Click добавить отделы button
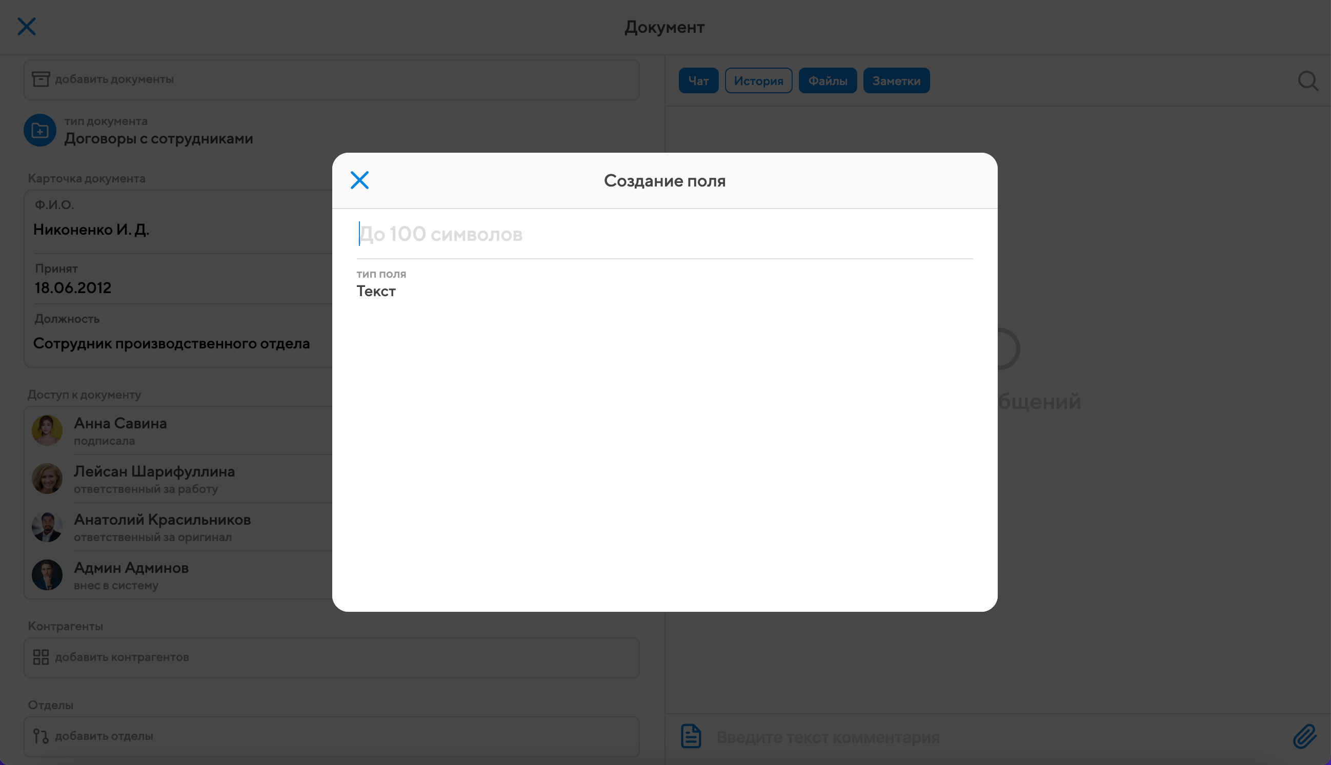This screenshot has width=1331, height=765. (x=104, y=736)
